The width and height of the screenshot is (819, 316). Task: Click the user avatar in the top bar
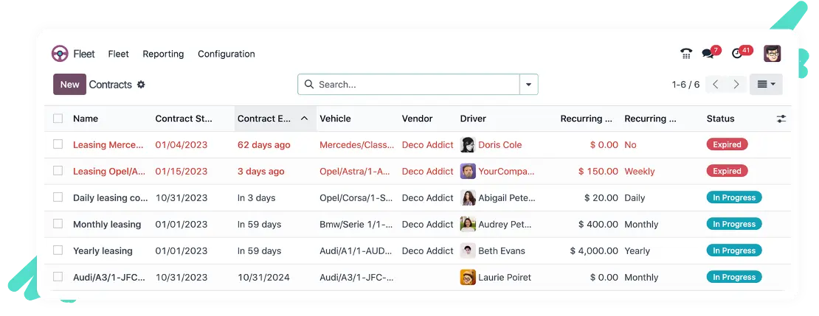coord(772,54)
